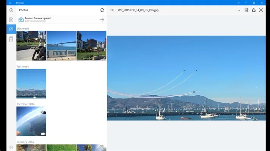Image resolution: width=270 pixels, height=151 pixels.
Task: Open the Offline downloads icon in sidebar
Action: [11, 39]
